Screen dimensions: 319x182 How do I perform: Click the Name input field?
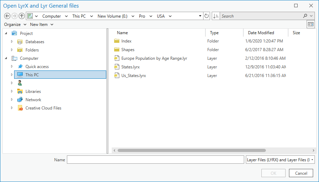click(155, 160)
